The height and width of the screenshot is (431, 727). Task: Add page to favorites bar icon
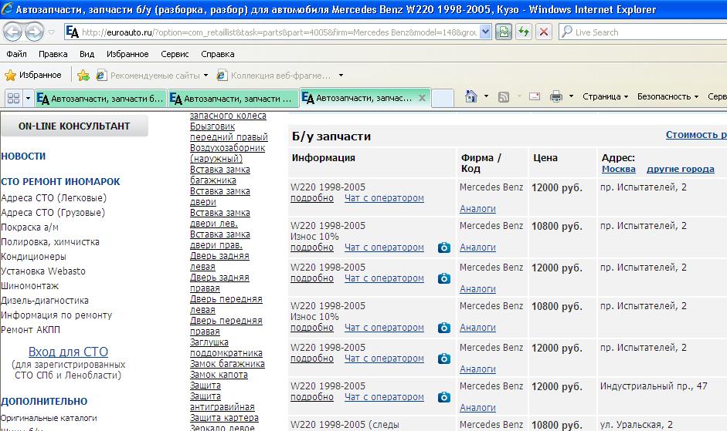[x=83, y=75]
